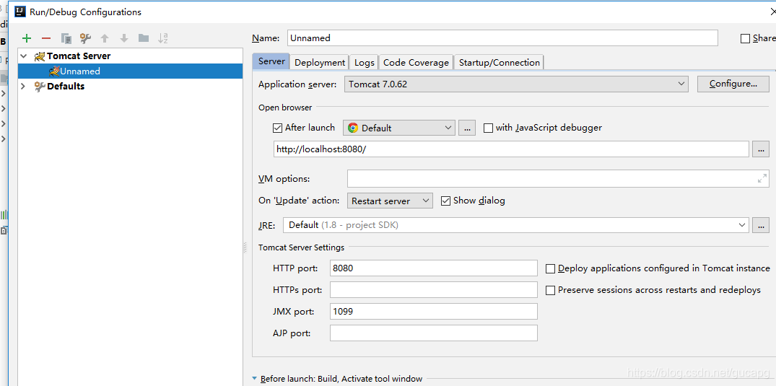The width and height of the screenshot is (776, 386).
Task: Move configuration down arrow icon
Action: pyautogui.click(x=124, y=38)
